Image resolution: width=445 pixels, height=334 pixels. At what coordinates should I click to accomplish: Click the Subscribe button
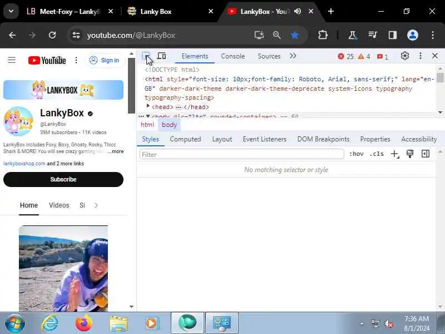coord(63,179)
